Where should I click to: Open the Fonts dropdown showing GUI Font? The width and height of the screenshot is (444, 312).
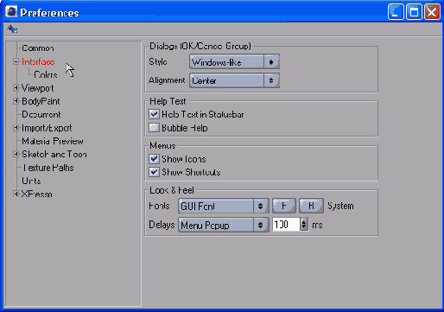(x=224, y=206)
